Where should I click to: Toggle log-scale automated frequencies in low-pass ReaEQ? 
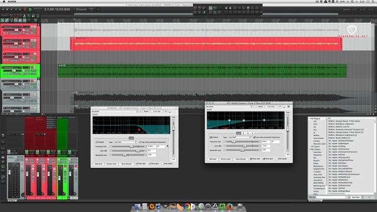point(140,142)
